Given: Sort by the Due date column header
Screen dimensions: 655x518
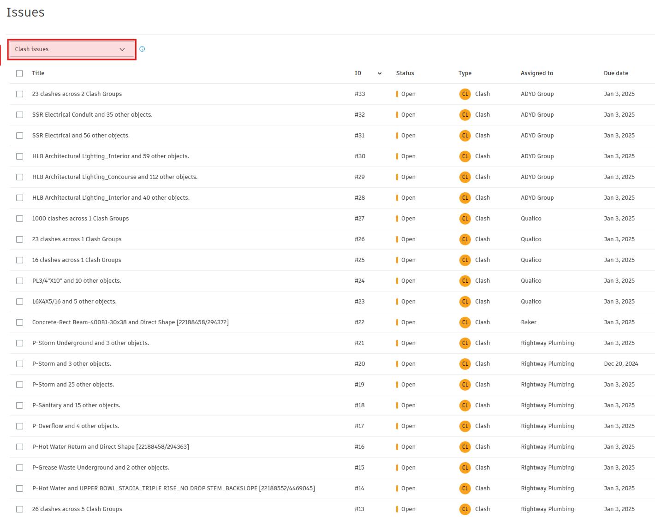Looking at the screenshot, I should pos(616,73).
